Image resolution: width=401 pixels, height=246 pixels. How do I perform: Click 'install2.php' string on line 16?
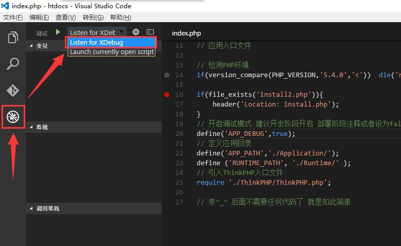tap(284, 95)
